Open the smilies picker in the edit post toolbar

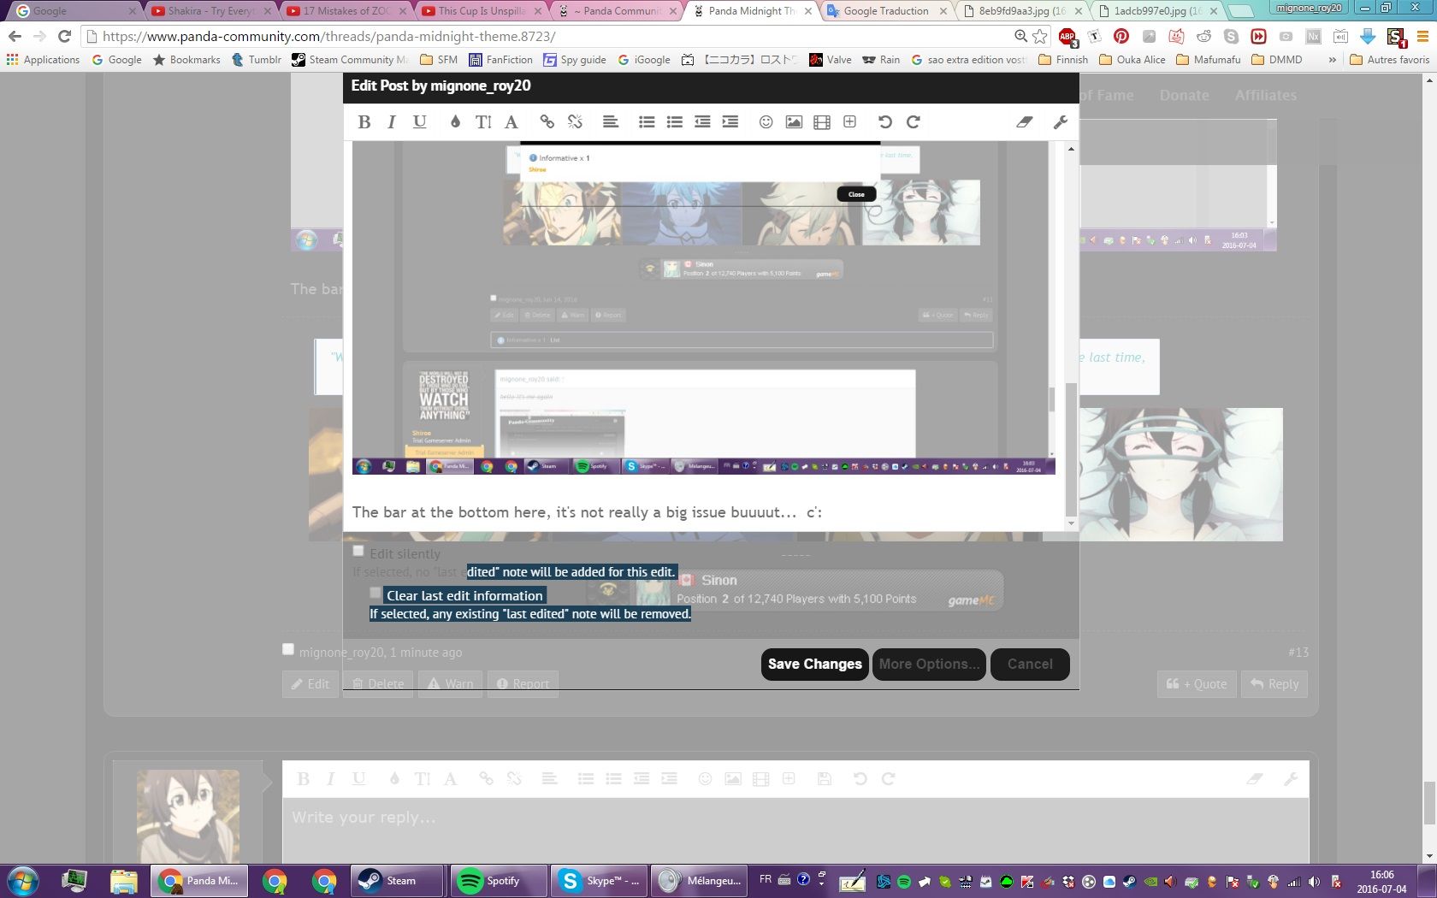766,122
